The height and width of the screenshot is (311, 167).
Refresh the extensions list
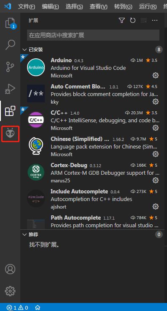click(132, 20)
